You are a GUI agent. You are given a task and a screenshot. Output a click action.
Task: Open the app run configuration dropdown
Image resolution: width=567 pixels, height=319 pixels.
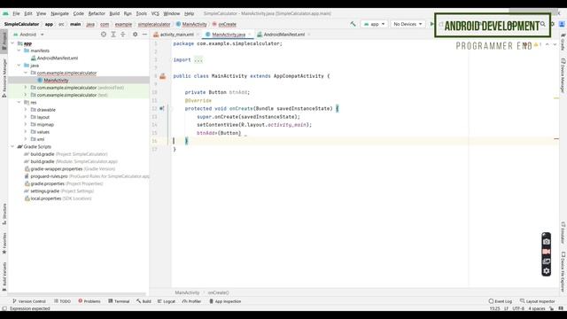click(x=374, y=24)
